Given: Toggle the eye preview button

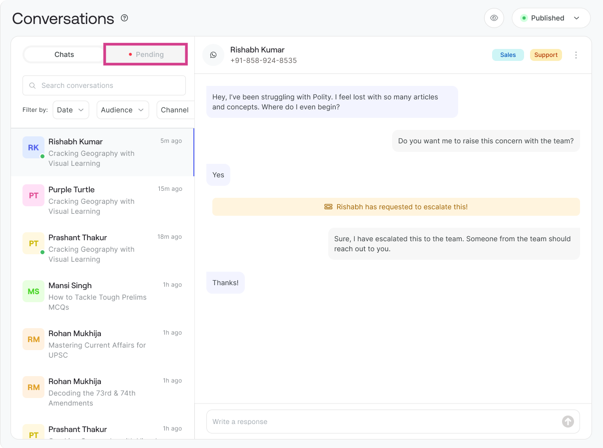Looking at the screenshot, I should tap(494, 18).
